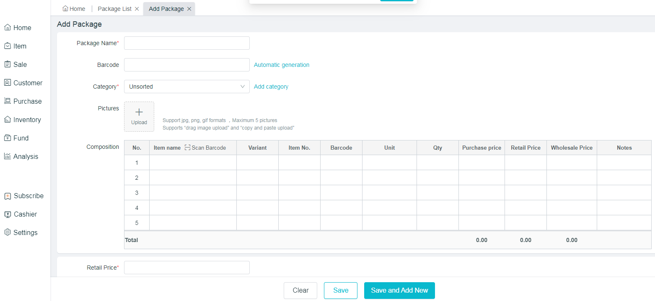This screenshot has height=301, width=655.
Task: Expand the Category dropdown showing Unsorted
Action: click(x=186, y=87)
